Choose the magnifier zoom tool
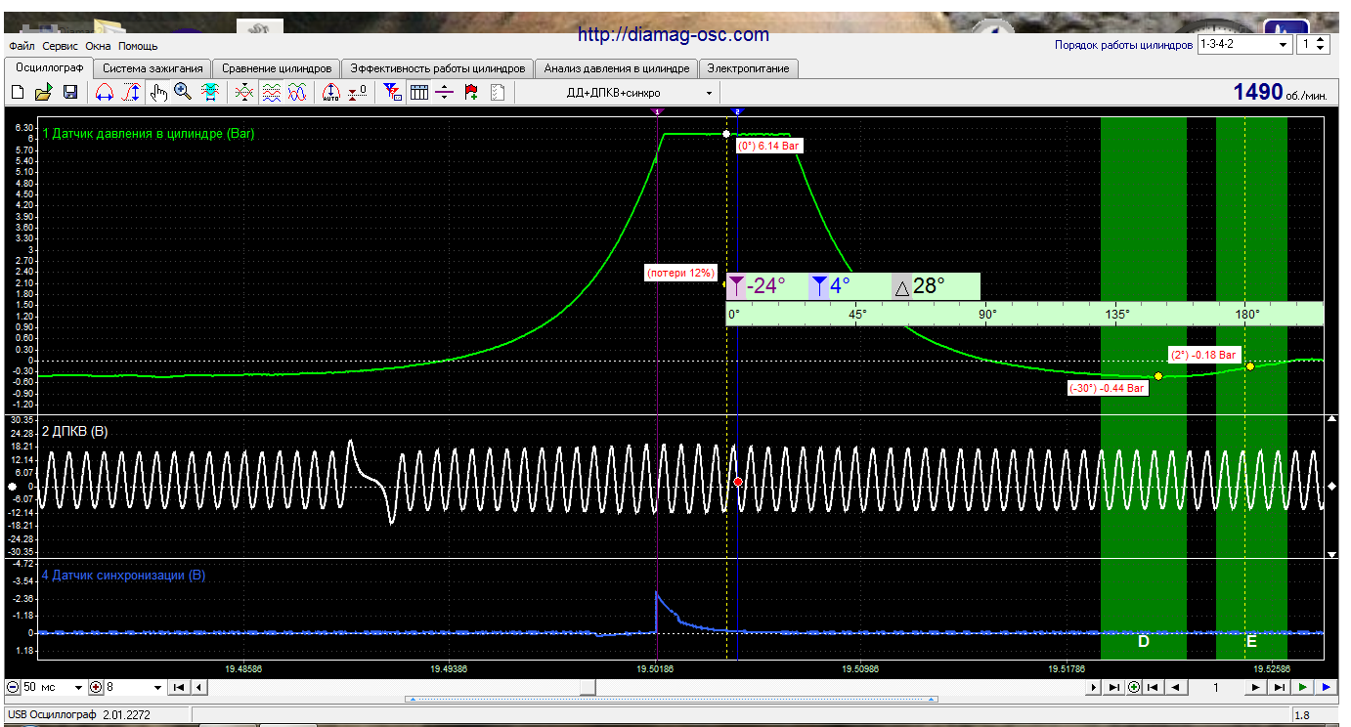 (183, 92)
